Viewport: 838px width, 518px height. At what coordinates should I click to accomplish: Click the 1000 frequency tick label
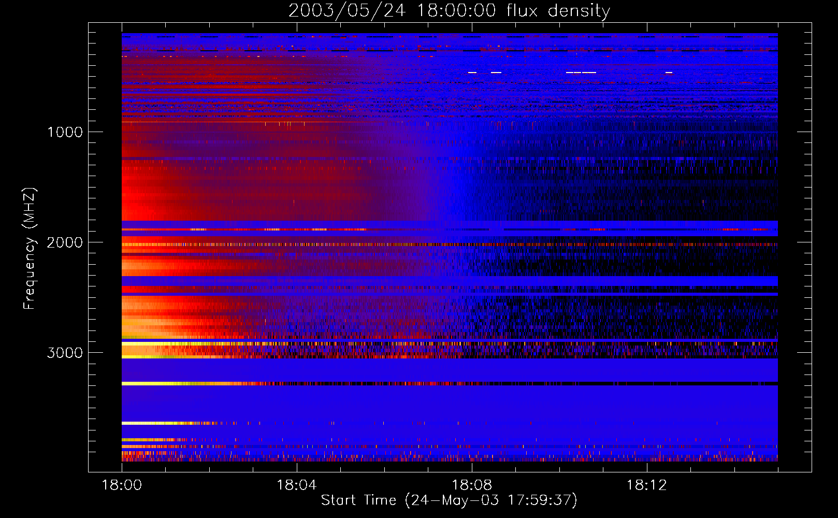[65, 132]
